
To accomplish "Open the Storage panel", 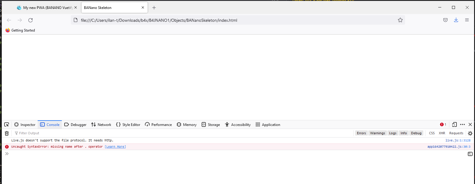I will pos(211,125).
